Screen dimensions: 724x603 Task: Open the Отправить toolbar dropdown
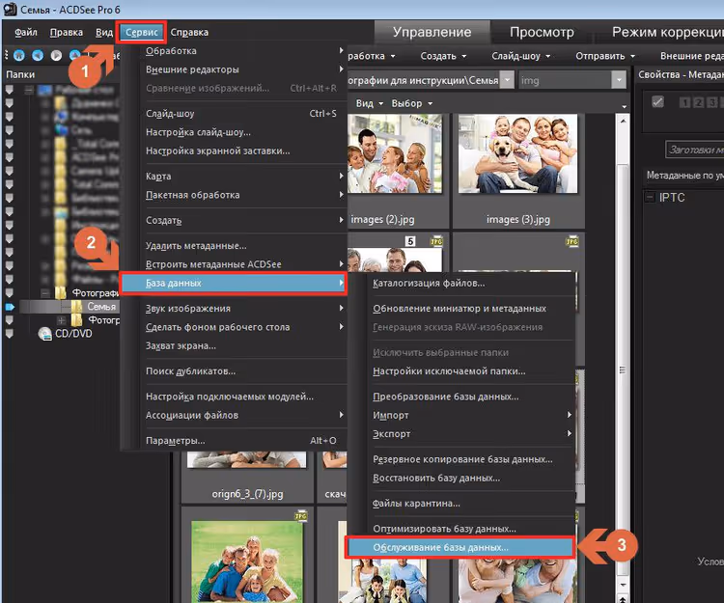click(x=605, y=56)
